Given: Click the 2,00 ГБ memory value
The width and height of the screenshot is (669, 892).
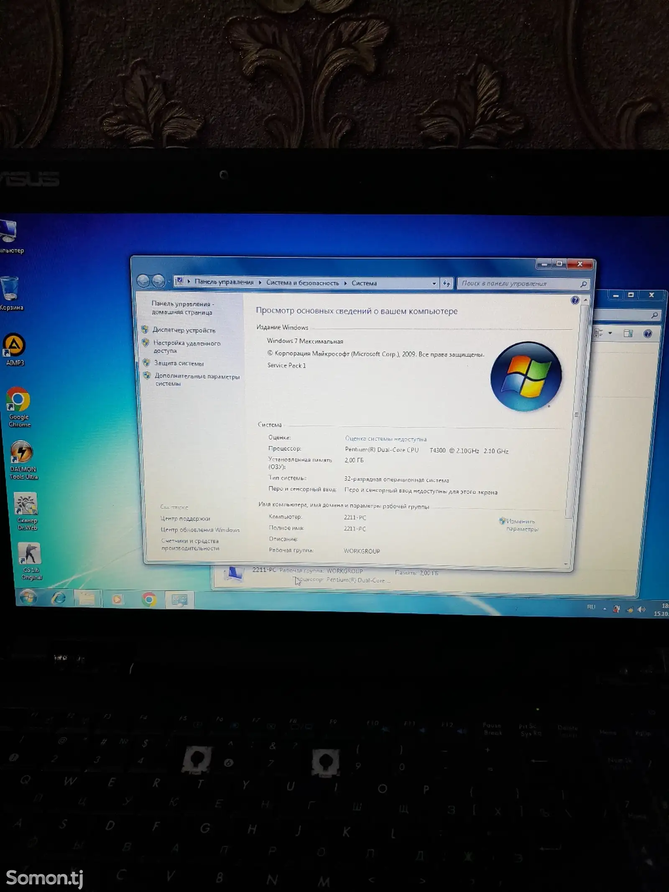Looking at the screenshot, I should click(354, 460).
